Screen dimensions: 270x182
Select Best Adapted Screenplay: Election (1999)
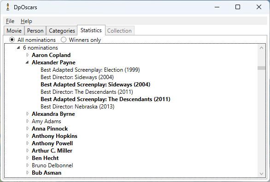(90, 70)
